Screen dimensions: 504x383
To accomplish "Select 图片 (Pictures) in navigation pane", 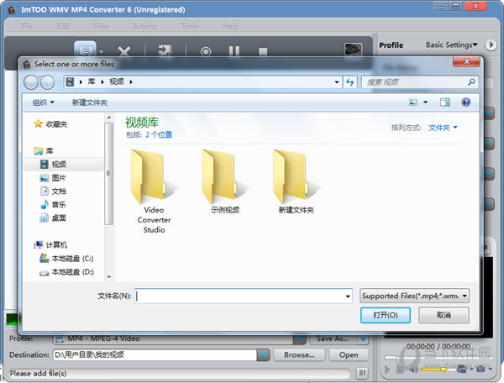I will pos(53,178).
